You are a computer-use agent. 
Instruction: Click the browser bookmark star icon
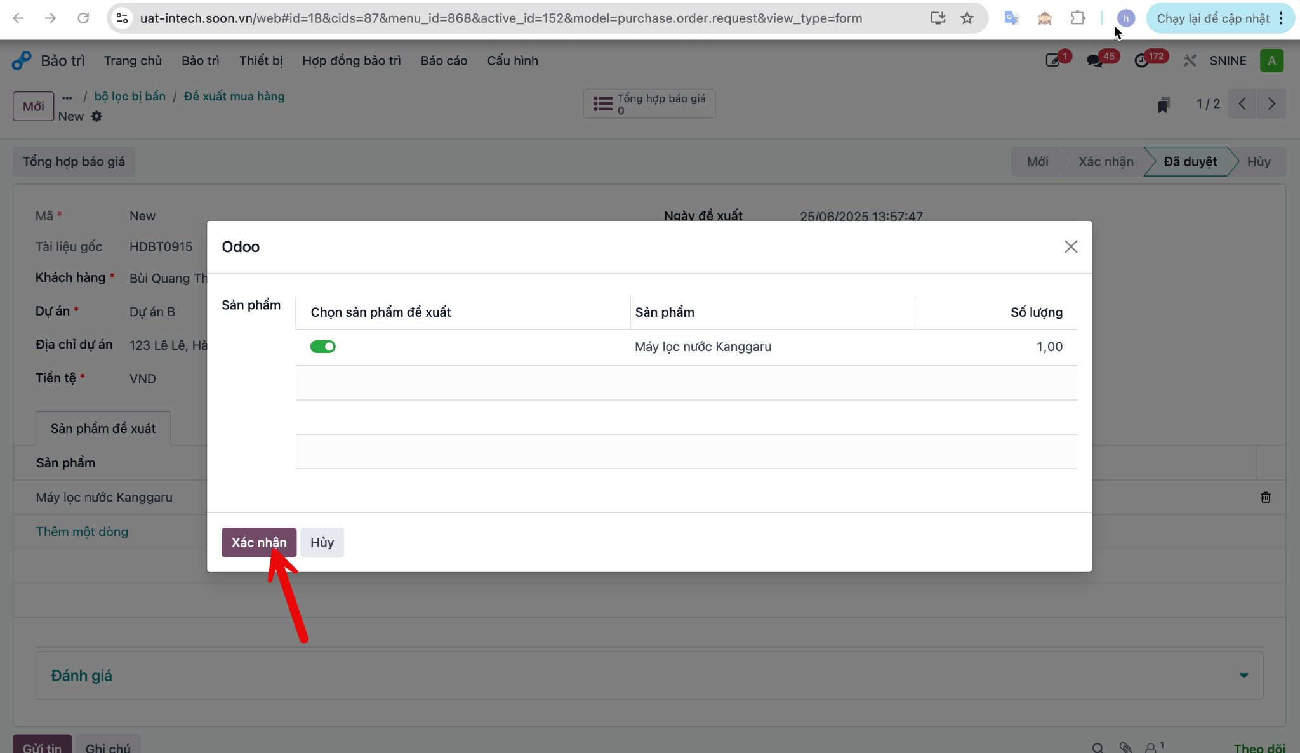967,18
